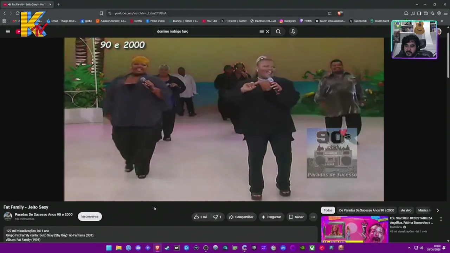Viewport: 450px width, 253px height.
Task: Open the Amazon.com.br bookmark
Action: (111, 21)
